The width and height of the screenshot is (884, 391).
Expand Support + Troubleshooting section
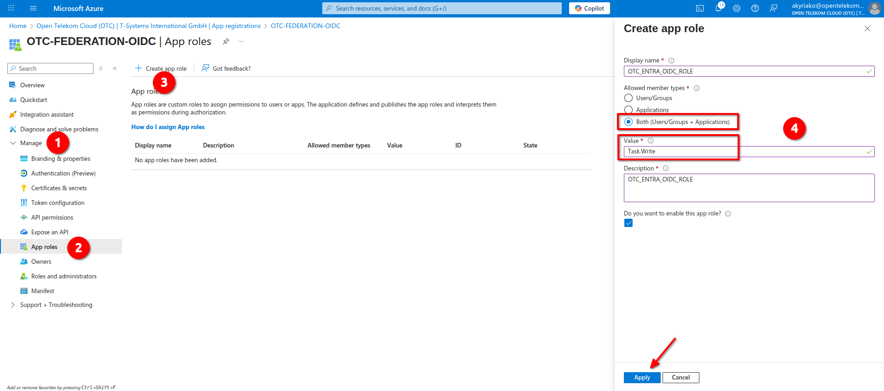tap(13, 305)
